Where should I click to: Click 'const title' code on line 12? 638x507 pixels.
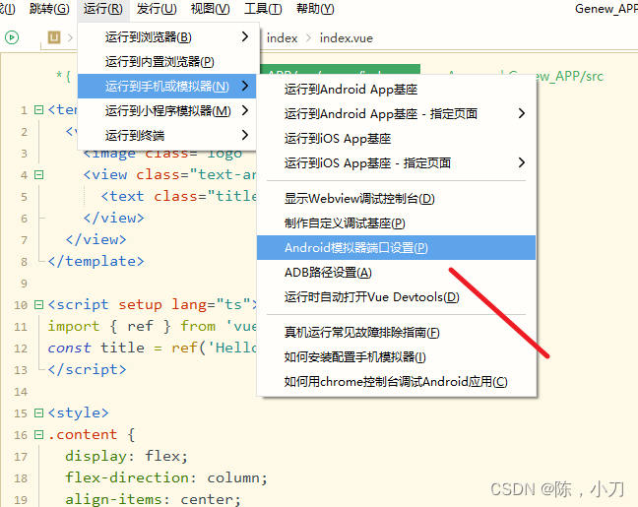[96, 348]
